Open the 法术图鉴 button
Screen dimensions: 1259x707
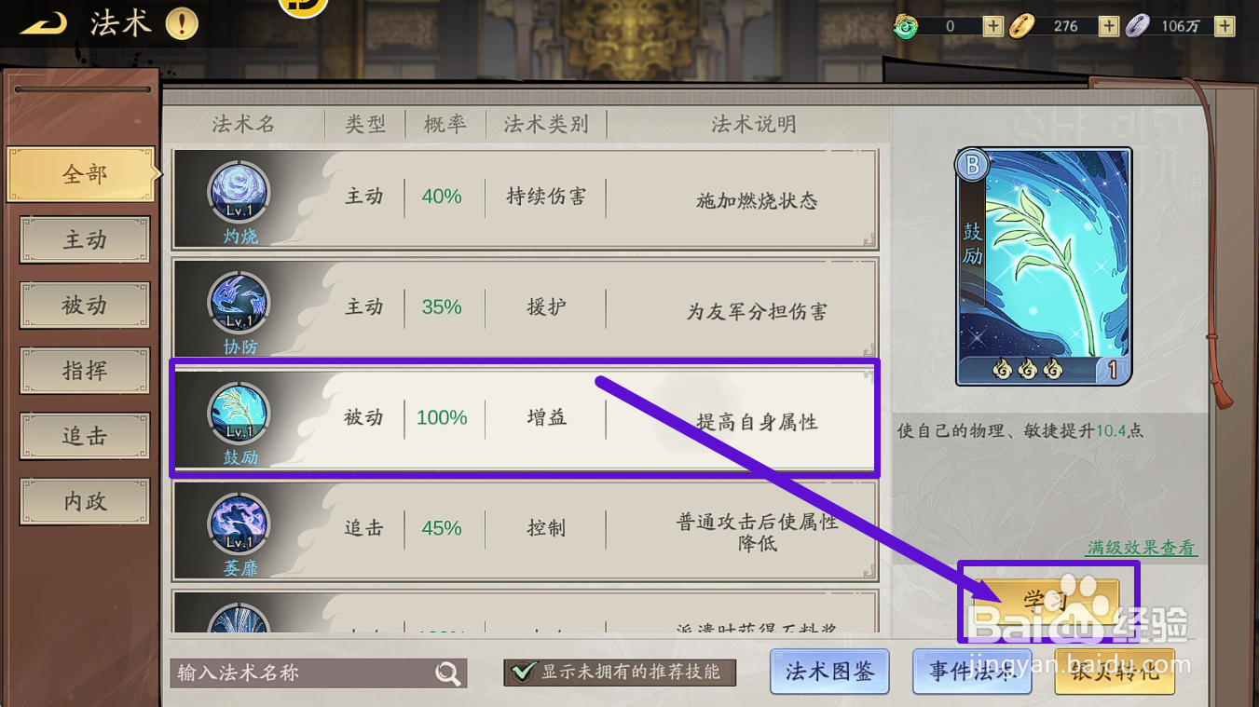829,672
